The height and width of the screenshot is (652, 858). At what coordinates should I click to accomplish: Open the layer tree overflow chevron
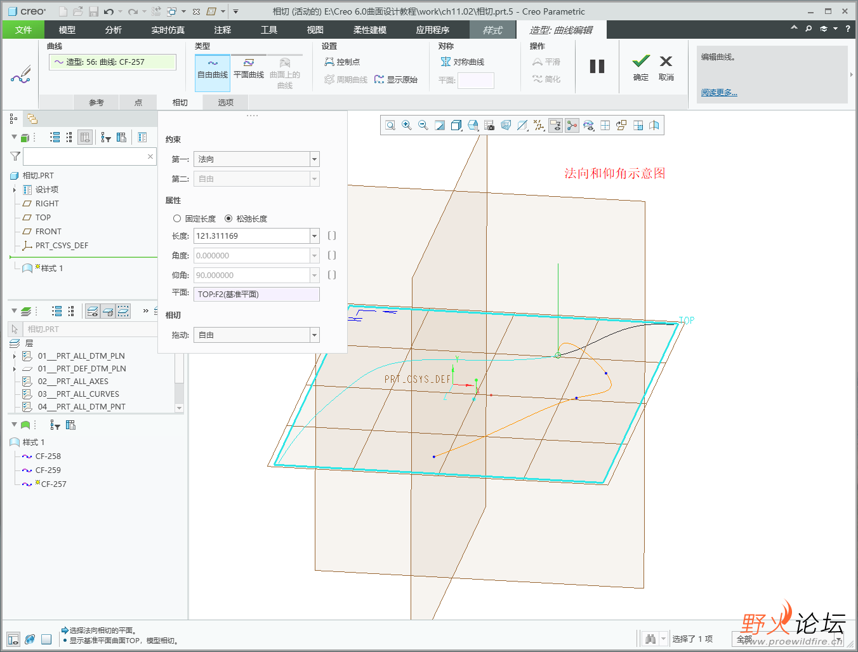(146, 311)
